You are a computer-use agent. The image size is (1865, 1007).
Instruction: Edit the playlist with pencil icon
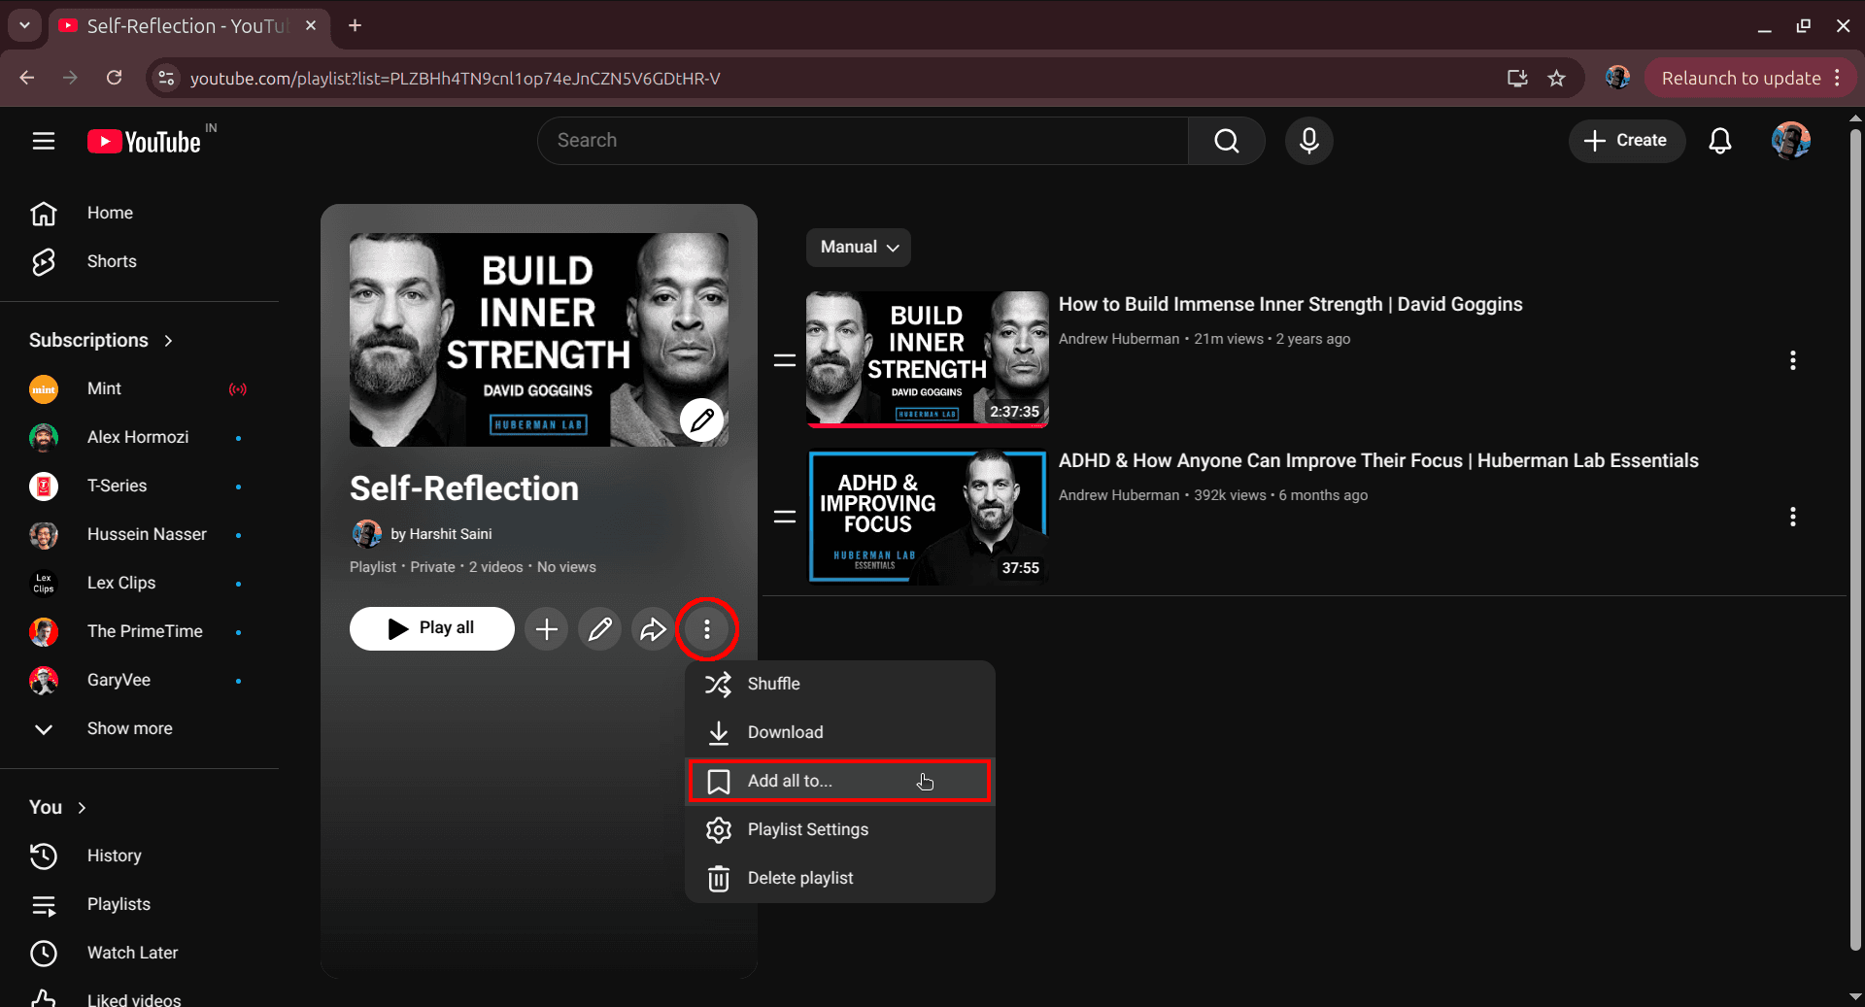[x=599, y=629]
